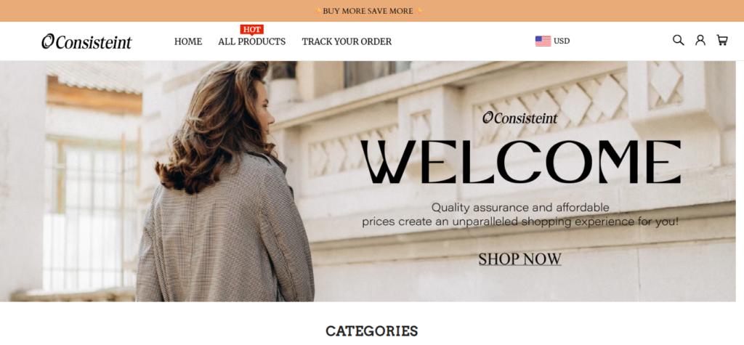Click the red HOT badge
Image resolution: width=744 pixels, height=345 pixels.
coord(252,30)
